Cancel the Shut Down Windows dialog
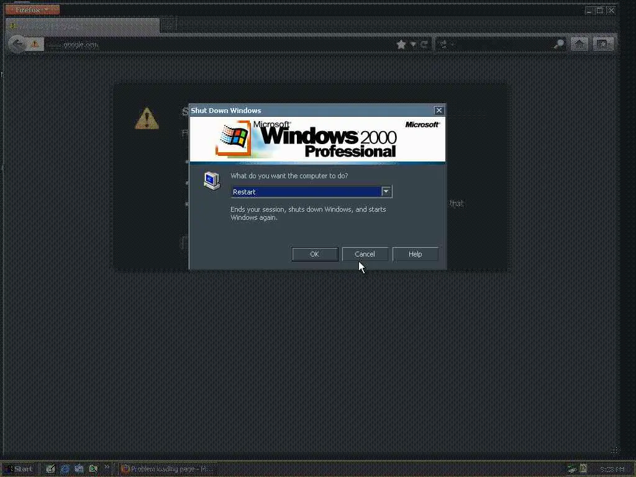The width and height of the screenshot is (636, 477). [365, 254]
